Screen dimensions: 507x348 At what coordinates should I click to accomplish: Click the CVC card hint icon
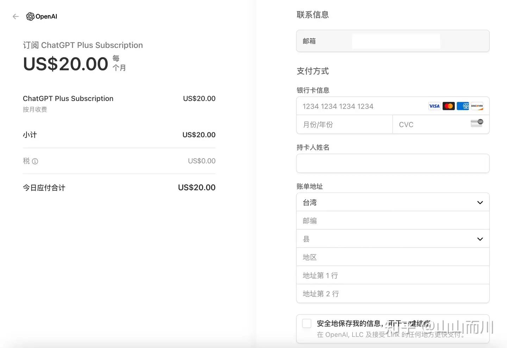coord(477,123)
